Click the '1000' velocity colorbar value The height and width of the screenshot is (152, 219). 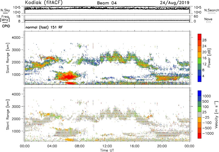point(207,96)
